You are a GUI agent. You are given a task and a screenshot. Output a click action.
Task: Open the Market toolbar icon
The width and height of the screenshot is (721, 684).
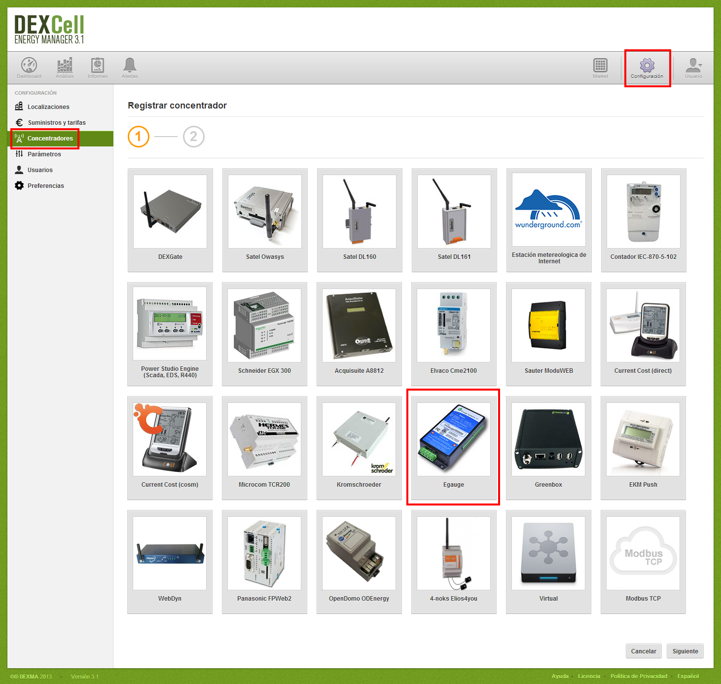coord(600,68)
